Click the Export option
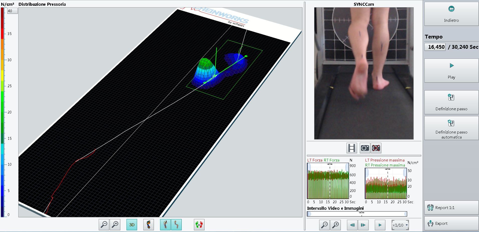The width and height of the screenshot is (479, 232). (x=451, y=223)
